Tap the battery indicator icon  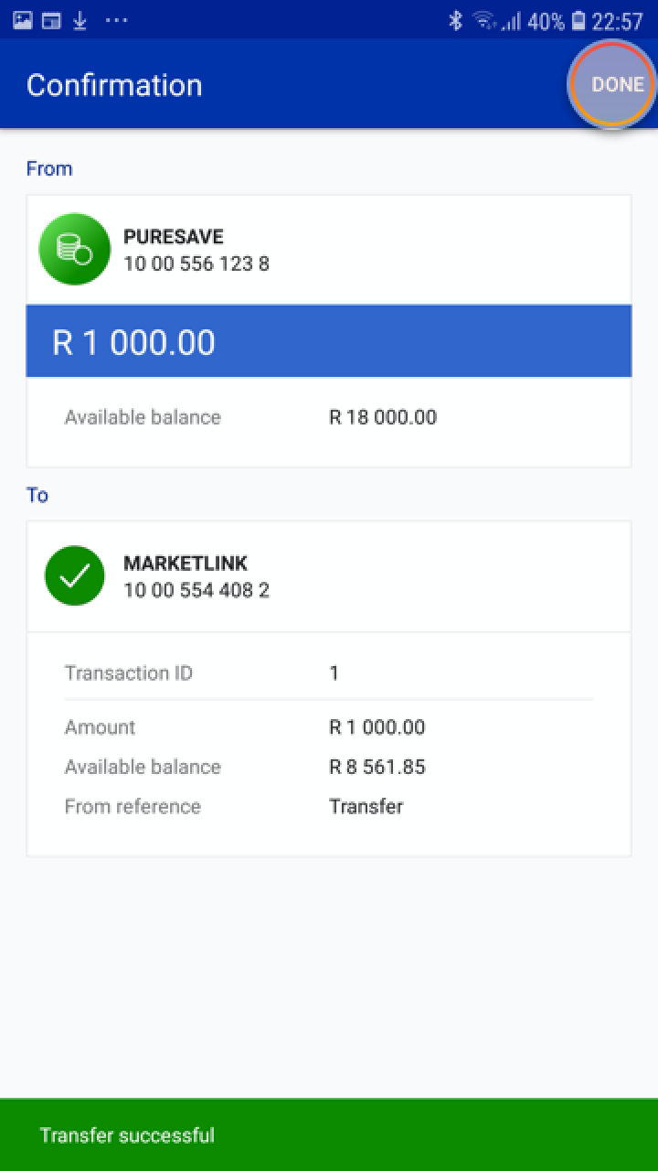(578, 20)
